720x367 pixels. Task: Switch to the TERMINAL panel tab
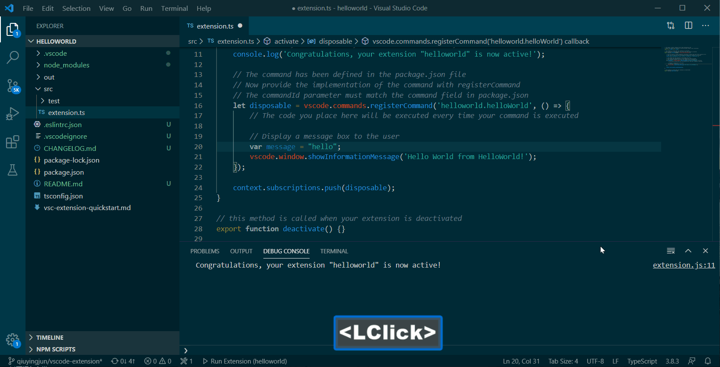pos(334,251)
